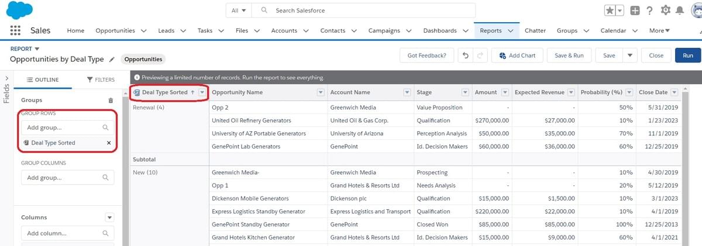The height and width of the screenshot is (246, 702).
Task: Click the New (10) group label
Action: point(146,173)
